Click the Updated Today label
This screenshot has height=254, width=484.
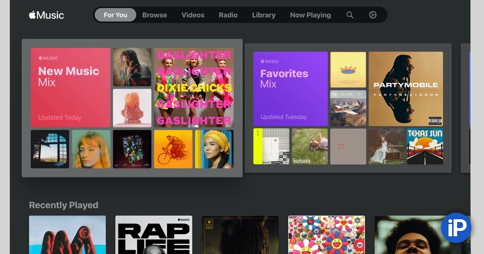[x=60, y=118]
